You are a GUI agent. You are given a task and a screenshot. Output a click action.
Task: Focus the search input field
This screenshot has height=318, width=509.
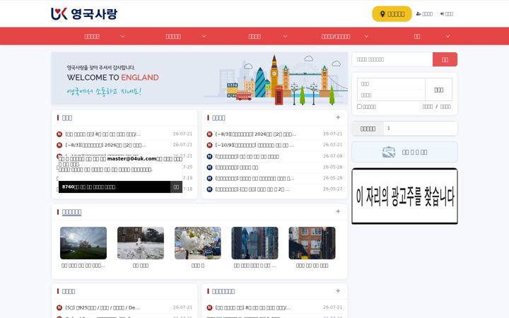click(392, 59)
